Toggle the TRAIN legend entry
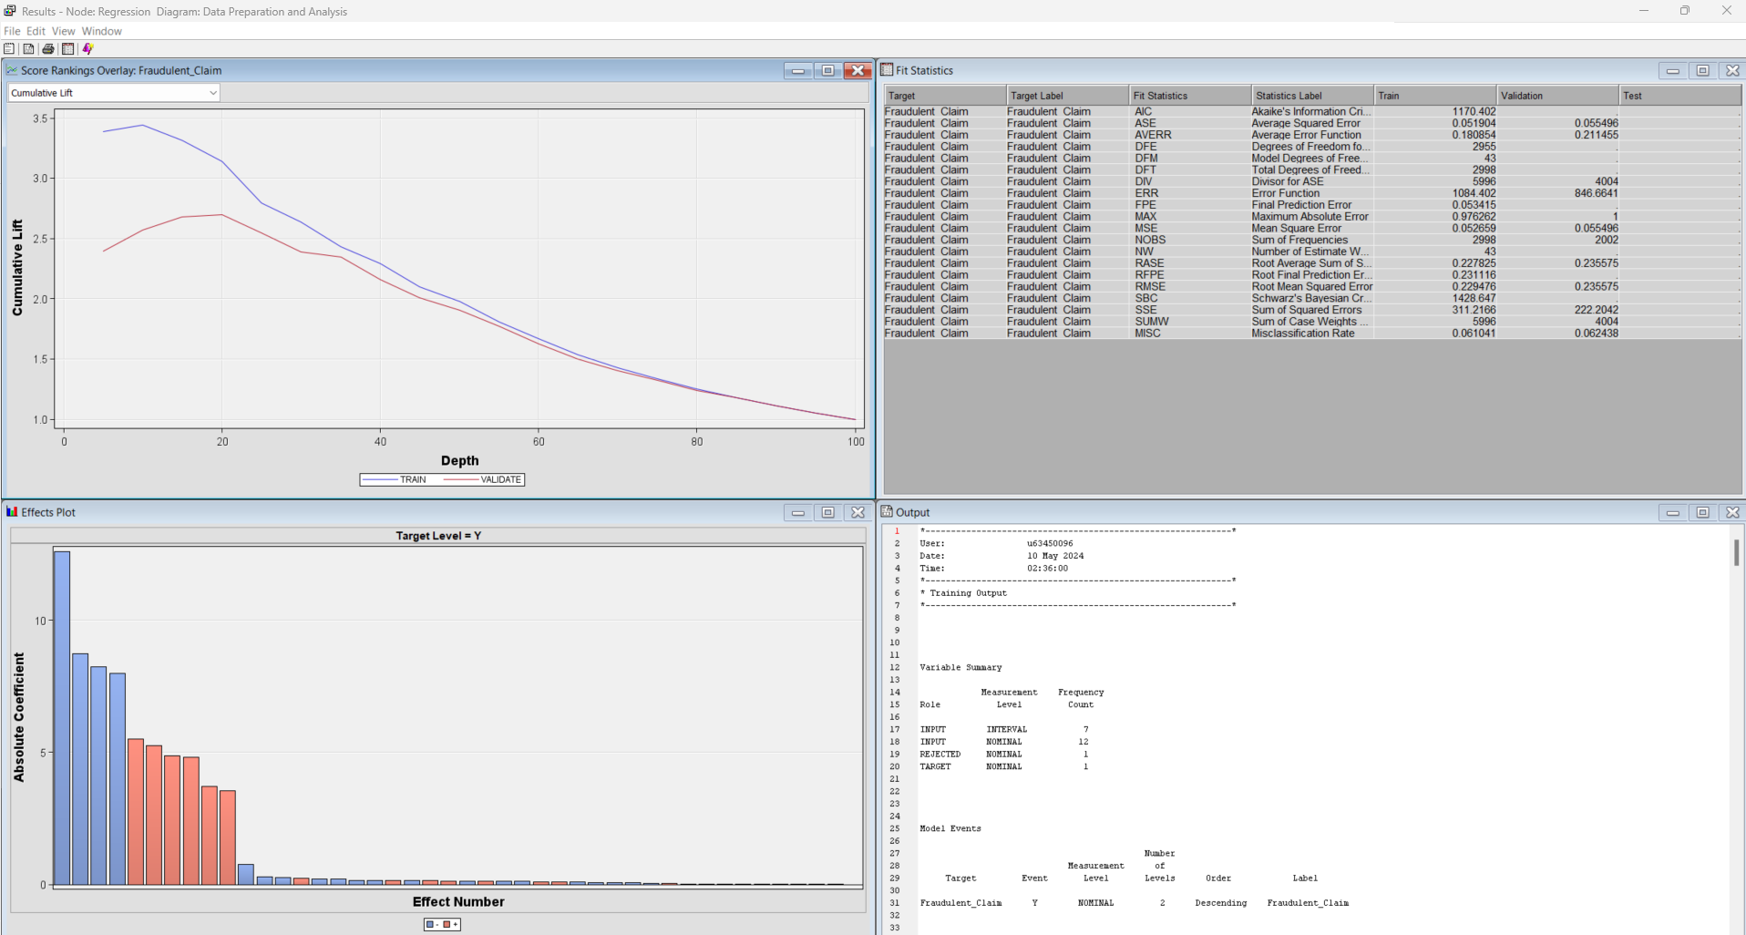The height and width of the screenshot is (935, 1746). pos(399,478)
